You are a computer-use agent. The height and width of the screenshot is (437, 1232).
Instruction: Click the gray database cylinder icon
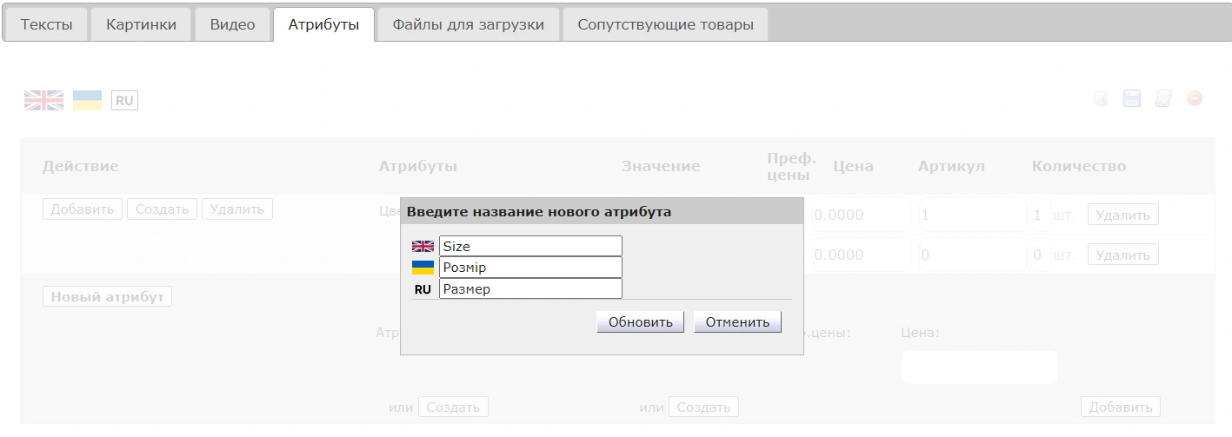point(1100,99)
